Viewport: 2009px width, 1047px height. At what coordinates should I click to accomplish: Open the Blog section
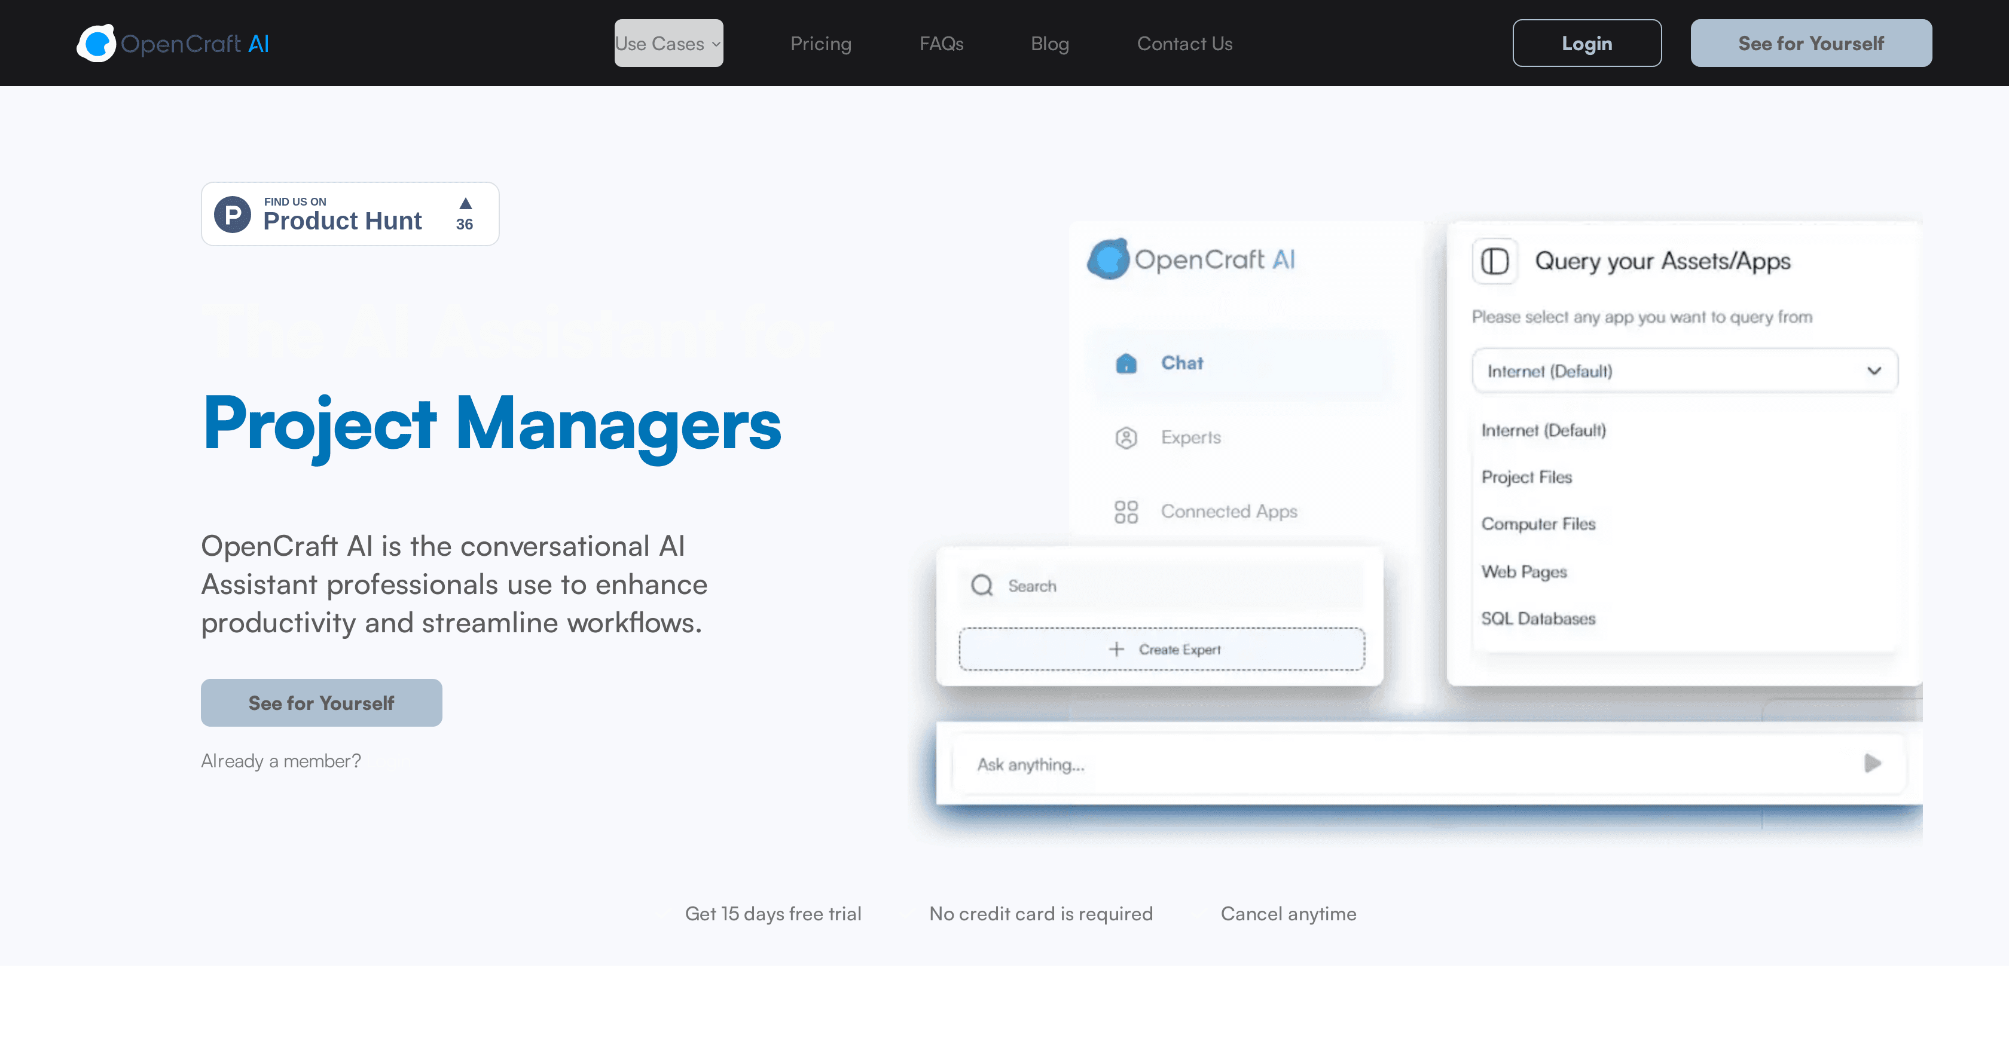tap(1049, 43)
